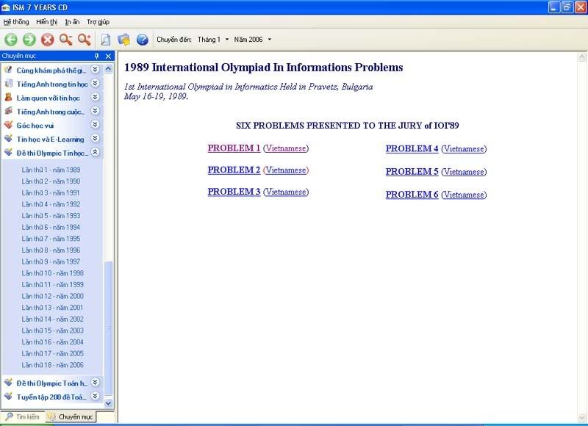Expand the Góc học vui section

click(x=95, y=125)
